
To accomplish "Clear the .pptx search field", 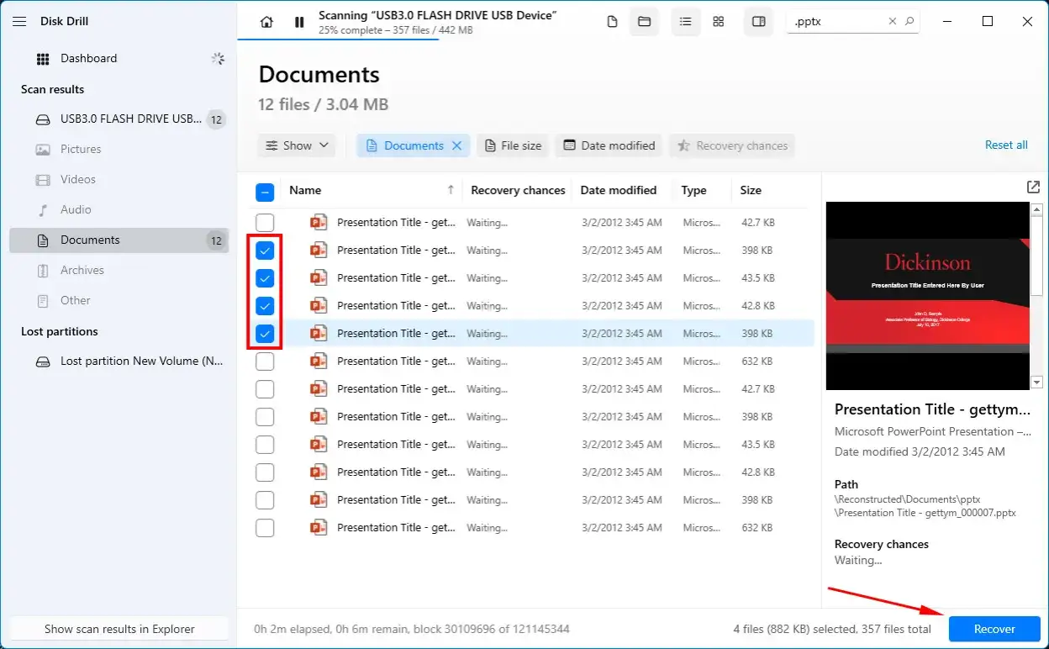I will pyautogui.click(x=893, y=21).
